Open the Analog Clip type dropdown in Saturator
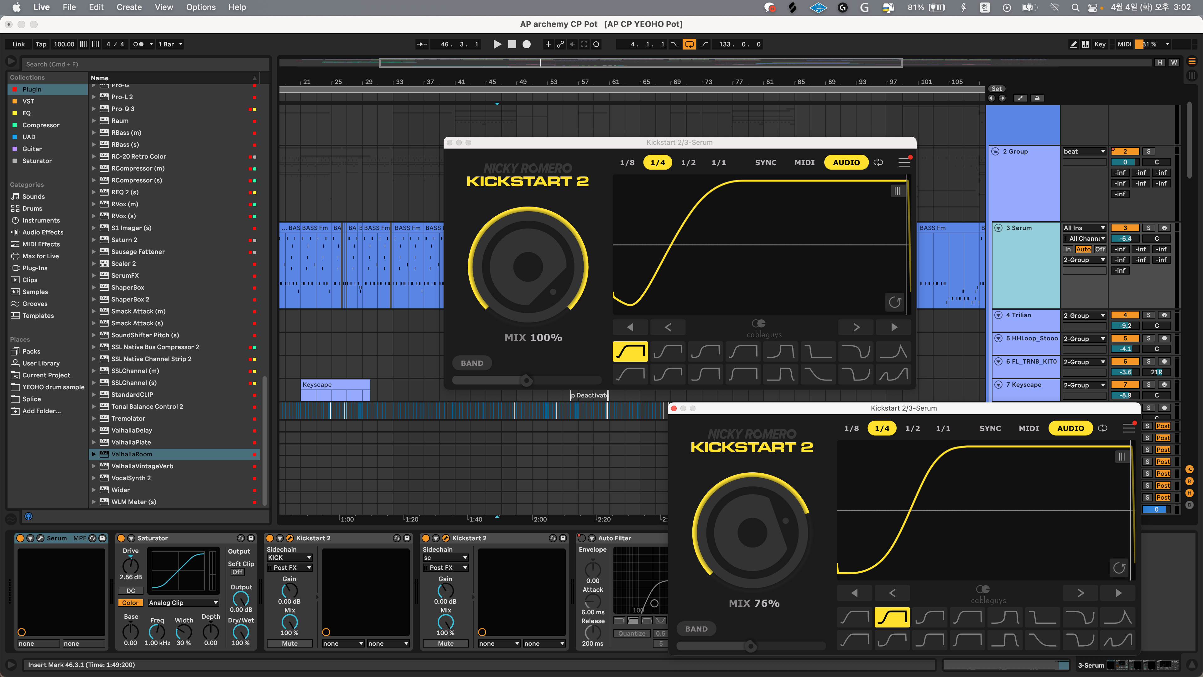The height and width of the screenshot is (677, 1203). (x=184, y=603)
